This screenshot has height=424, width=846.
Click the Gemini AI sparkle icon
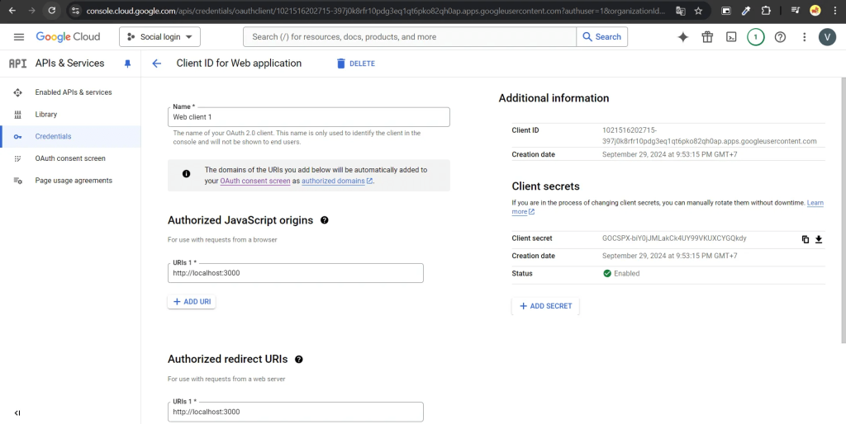point(682,37)
